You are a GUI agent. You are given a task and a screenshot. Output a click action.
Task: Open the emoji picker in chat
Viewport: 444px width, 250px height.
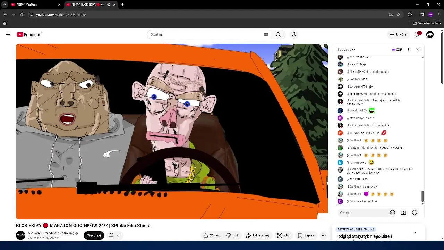(392, 212)
